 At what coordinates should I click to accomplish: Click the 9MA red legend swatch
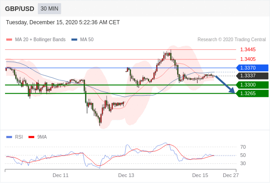click(31, 137)
